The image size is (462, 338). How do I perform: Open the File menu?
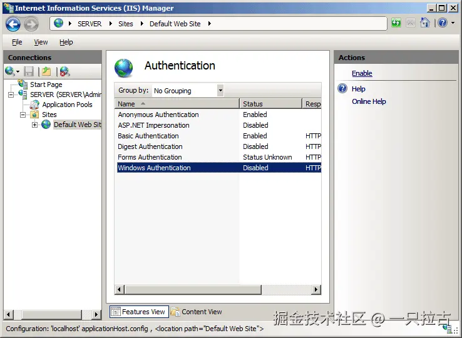(x=17, y=42)
